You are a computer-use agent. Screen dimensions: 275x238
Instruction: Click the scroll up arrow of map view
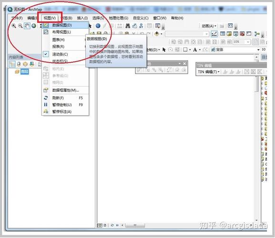pos(256,57)
